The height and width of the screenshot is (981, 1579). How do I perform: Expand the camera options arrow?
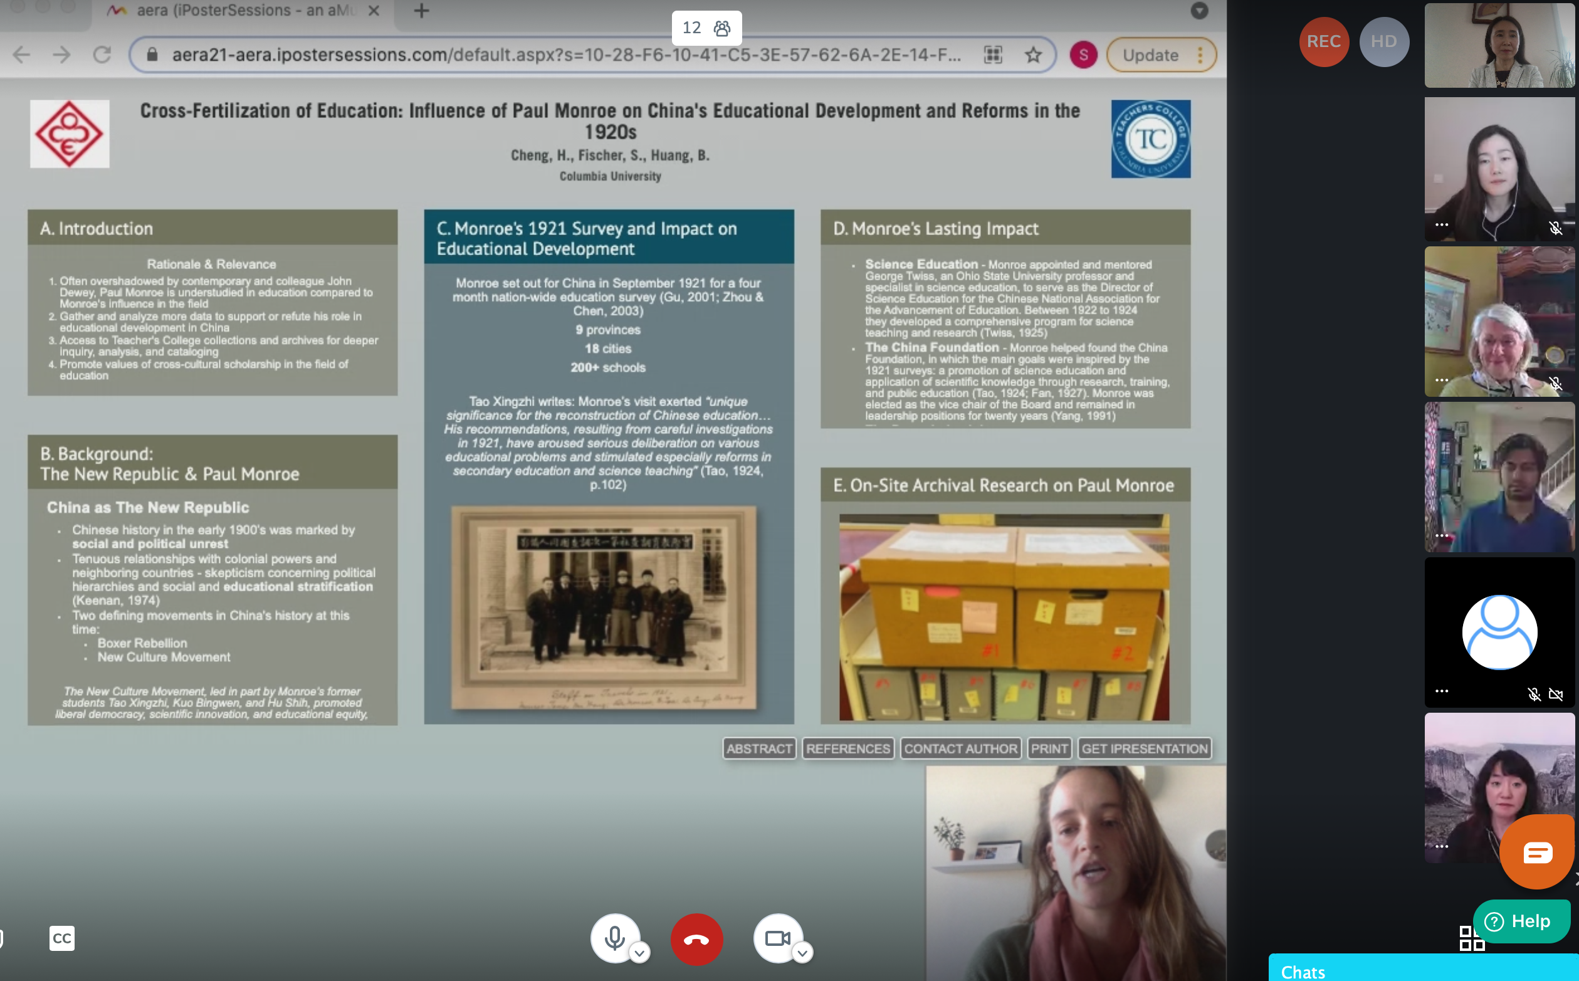(x=802, y=952)
